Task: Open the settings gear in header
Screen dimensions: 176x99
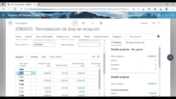Action: point(159,15)
